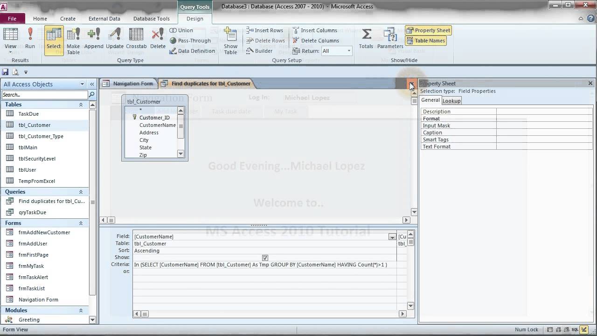Click Insert Columns in Query Setup
Viewport: 597px width, 336px height.
click(315, 30)
